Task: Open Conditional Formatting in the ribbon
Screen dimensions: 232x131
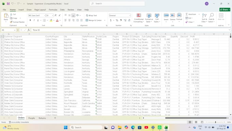Action: (x=139, y=18)
